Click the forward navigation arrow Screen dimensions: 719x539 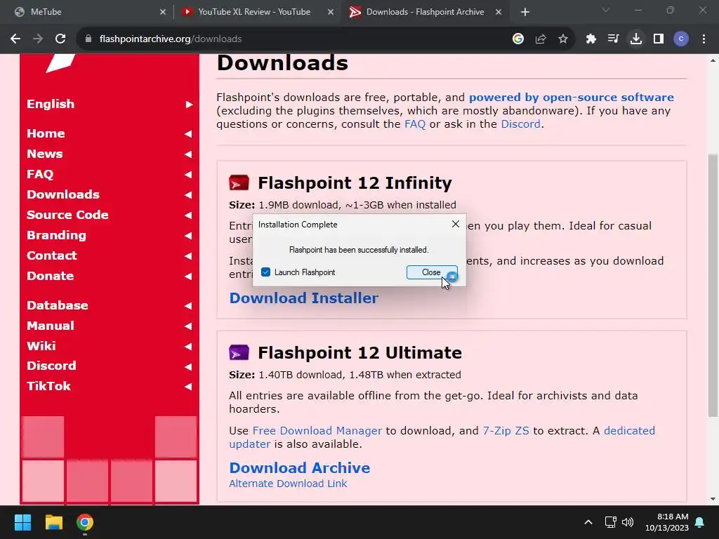pyautogui.click(x=38, y=39)
